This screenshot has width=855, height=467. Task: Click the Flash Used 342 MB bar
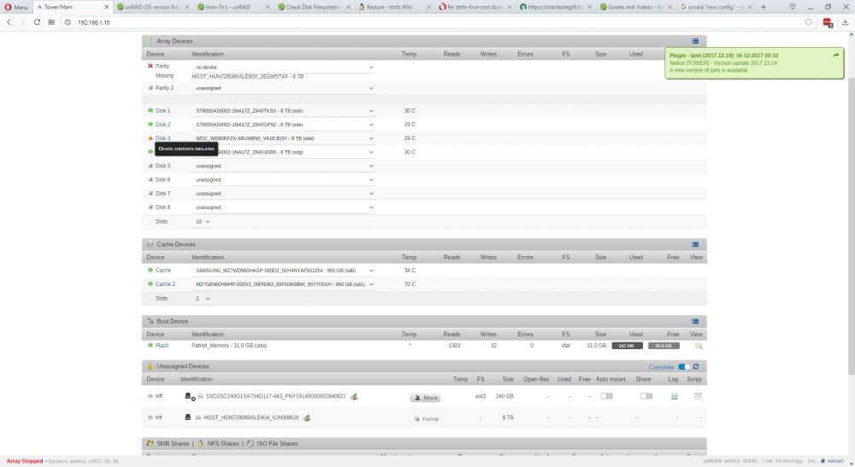point(627,346)
